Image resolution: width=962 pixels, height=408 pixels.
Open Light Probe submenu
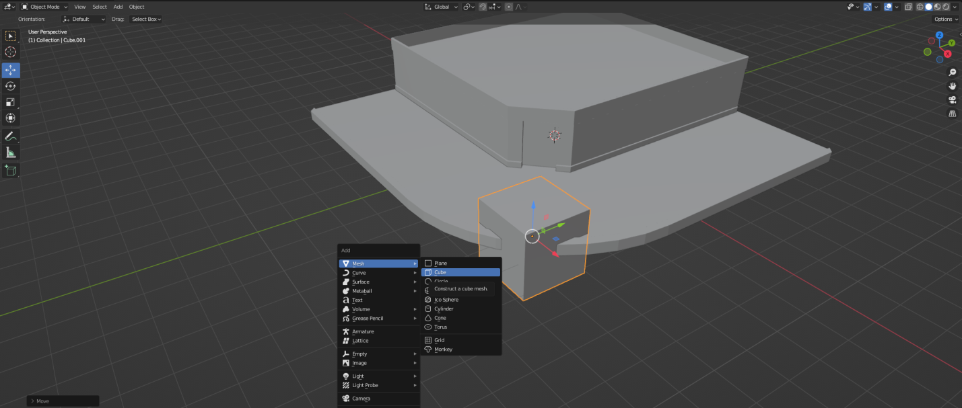[379, 385]
